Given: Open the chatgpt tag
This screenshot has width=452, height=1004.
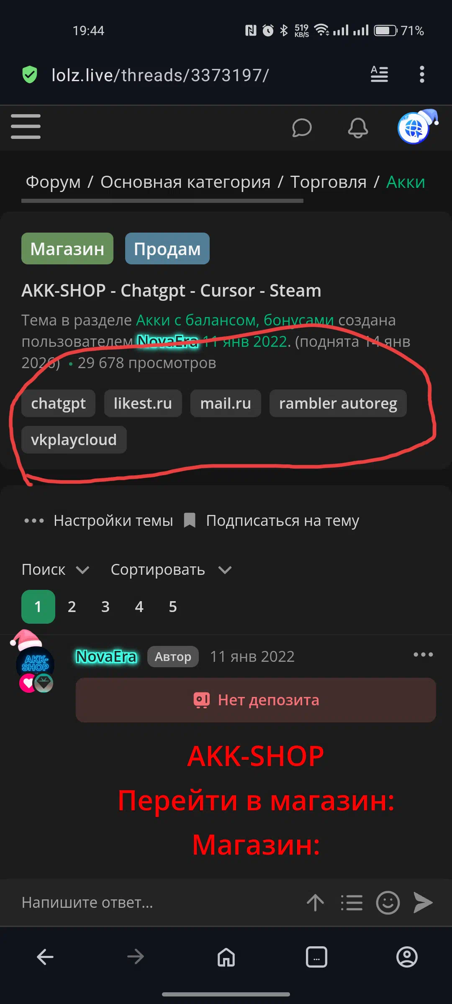Looking at the screenshot, I should pos(58,403).
